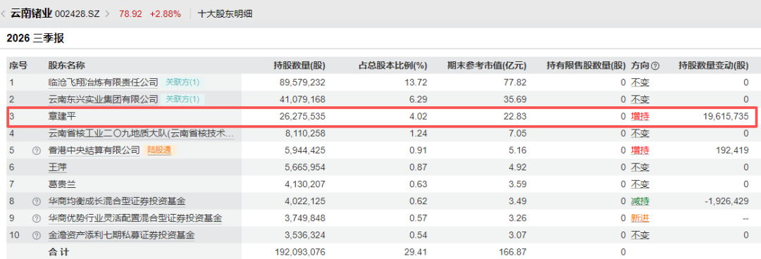
Task: Open shareholder 王萍
Action: [57, 168]
